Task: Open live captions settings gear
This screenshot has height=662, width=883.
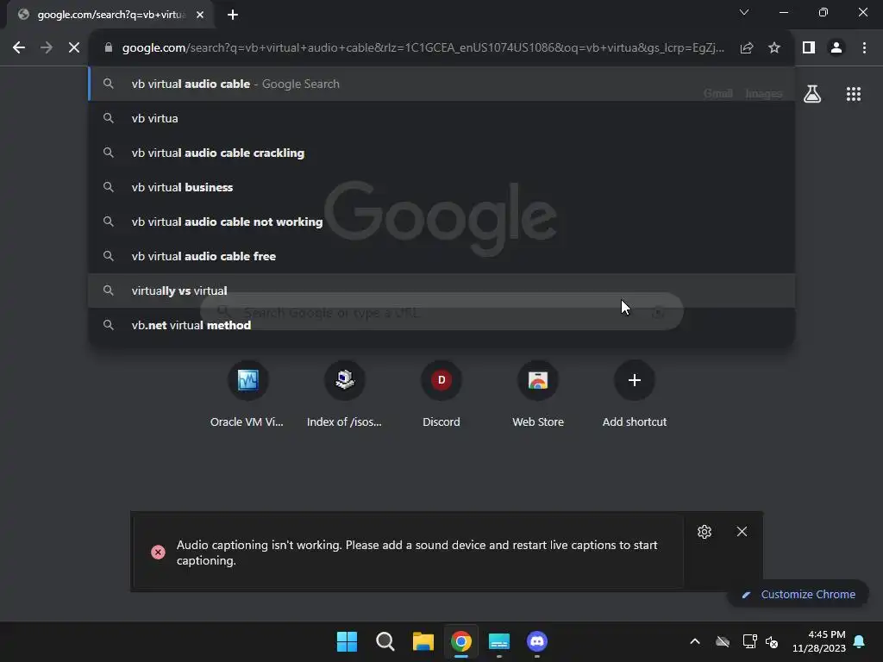Action: tap(704, 531)
